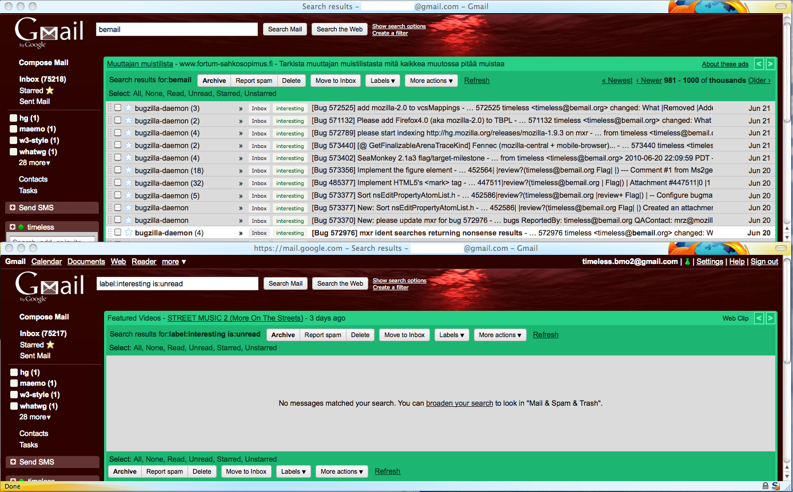The width and height of the screenshot is (793, 492).
Task: Open the more menu in bottom window nav bar
Action: (x=174, y=262)
